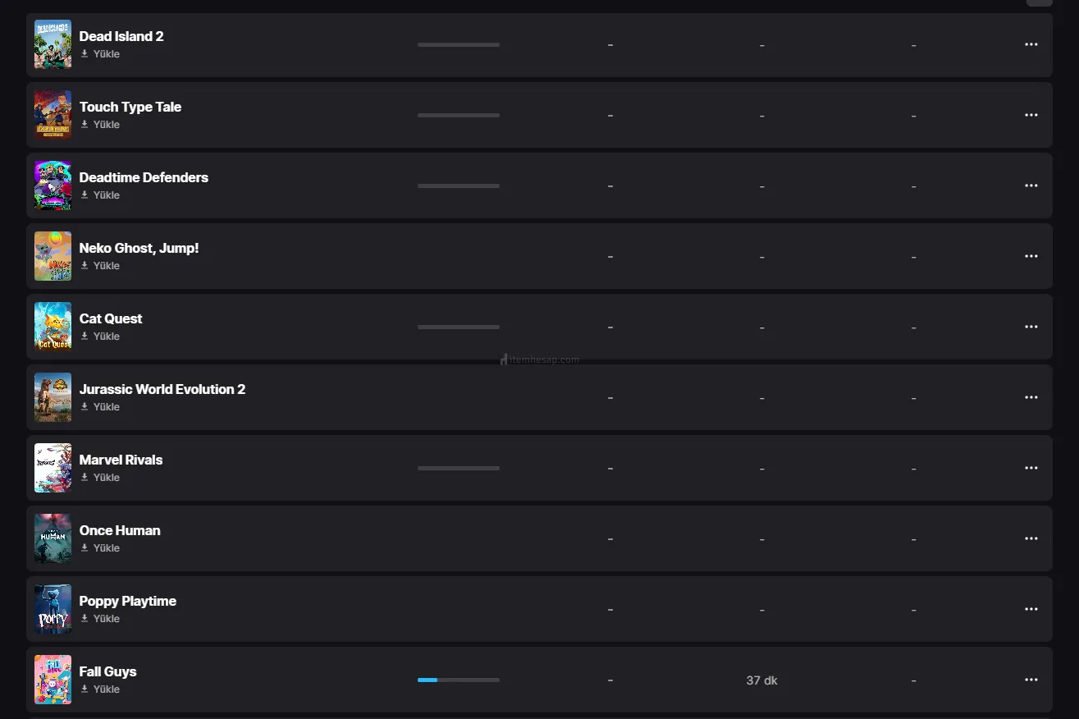Click the download icon under Dead Island 2
This screenshot has width=1079, height=719.
pos(85,53)
